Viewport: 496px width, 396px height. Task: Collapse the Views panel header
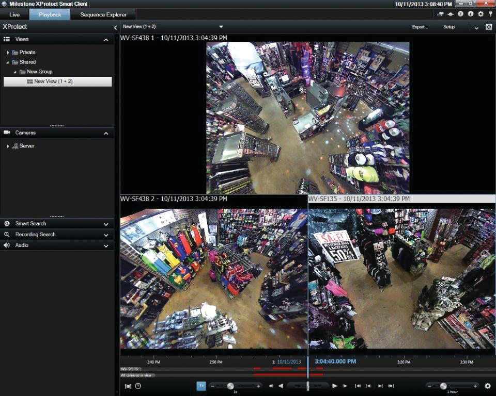(x=107, y=39)
